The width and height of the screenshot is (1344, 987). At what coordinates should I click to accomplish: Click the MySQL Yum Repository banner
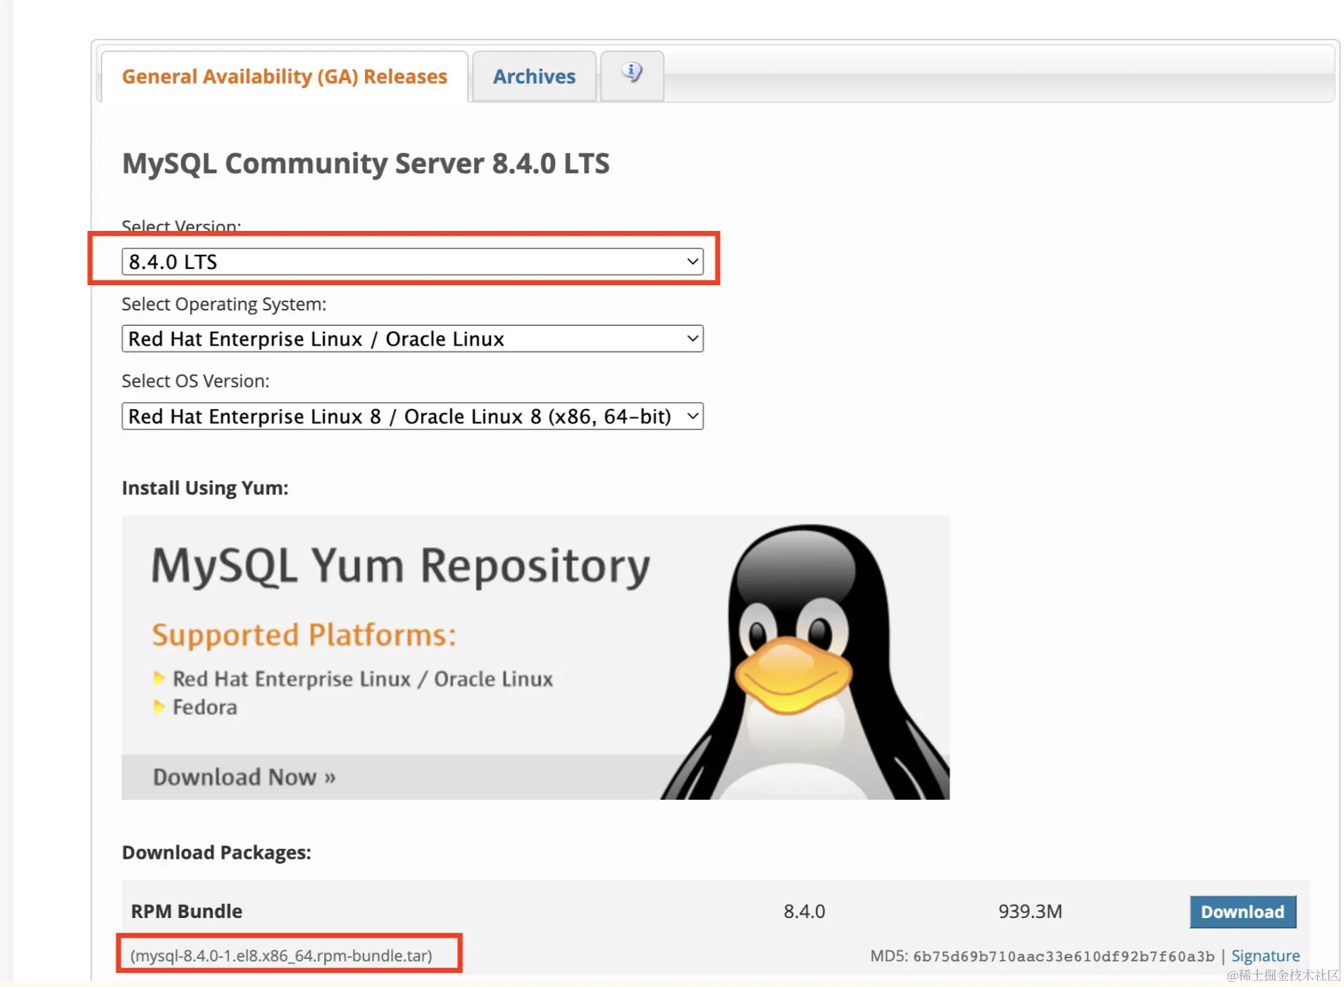[535, 658]
